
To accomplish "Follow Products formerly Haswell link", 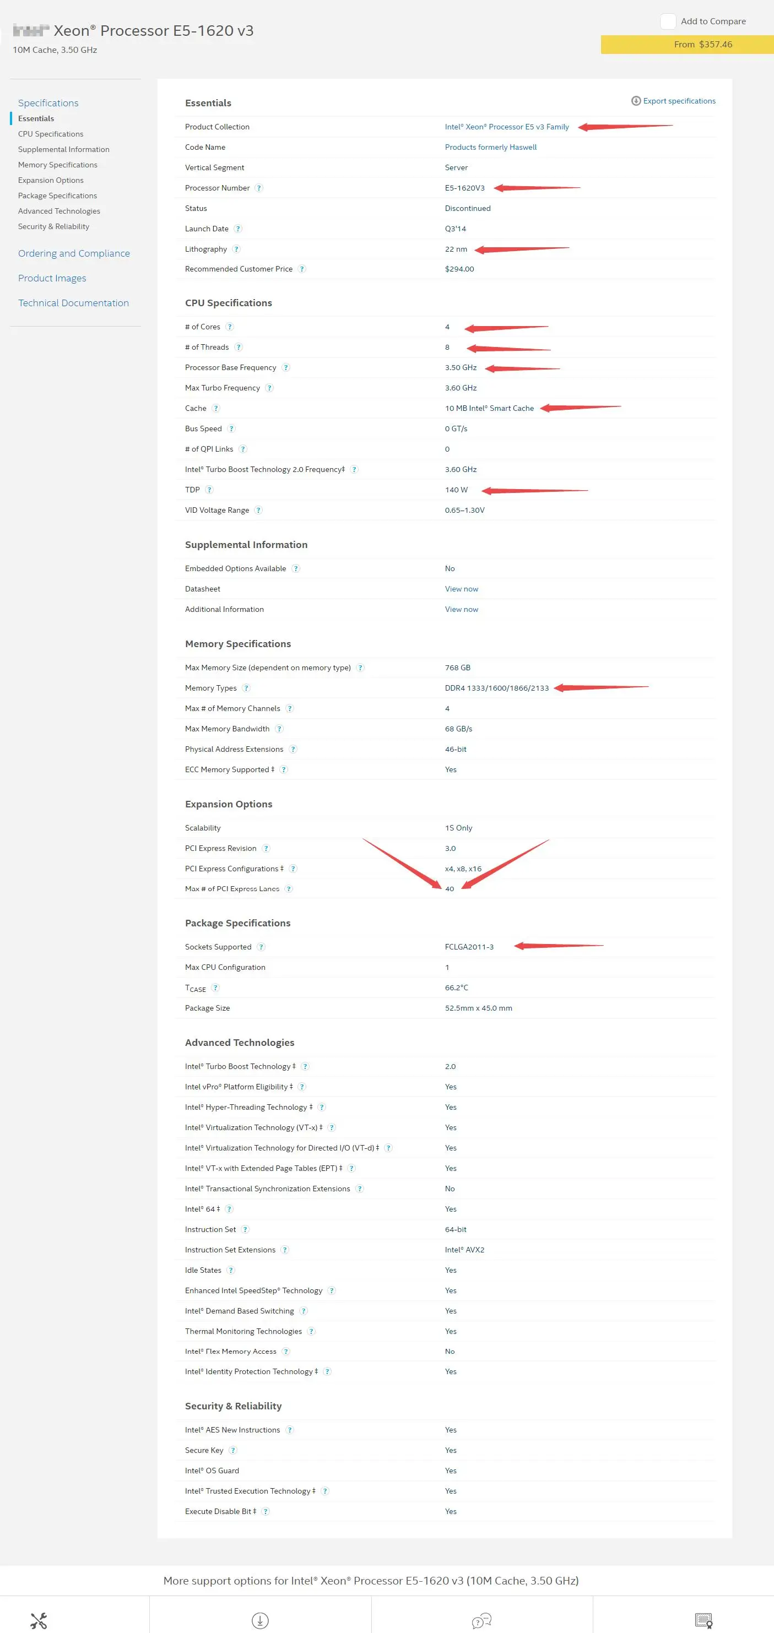I will click(490, 147).
